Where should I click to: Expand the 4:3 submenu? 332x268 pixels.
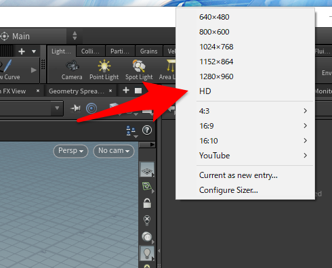point(245,111)
